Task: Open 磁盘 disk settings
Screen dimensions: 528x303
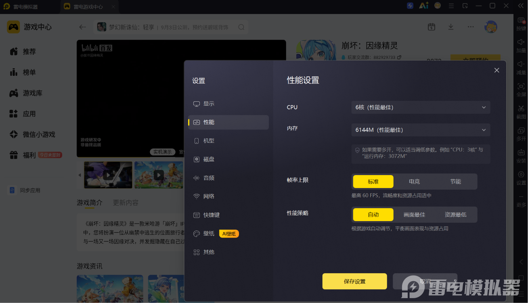Action: coord(228,159)
